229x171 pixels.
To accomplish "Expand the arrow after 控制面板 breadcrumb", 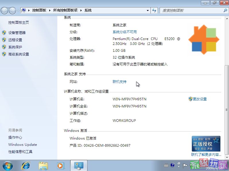I will [x=50, y=10].
